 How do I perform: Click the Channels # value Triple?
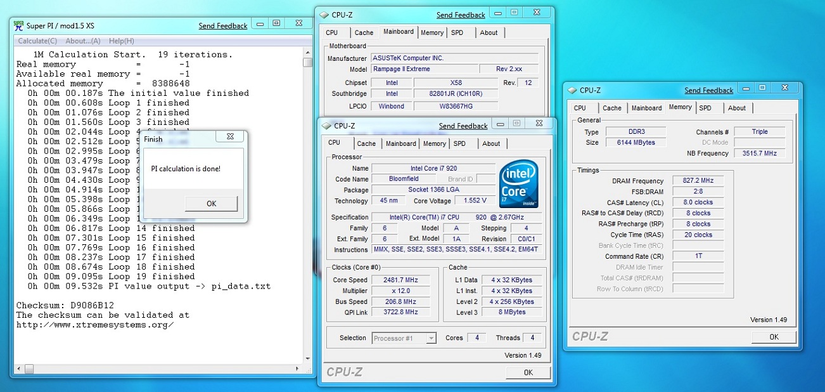coord(760,132)
